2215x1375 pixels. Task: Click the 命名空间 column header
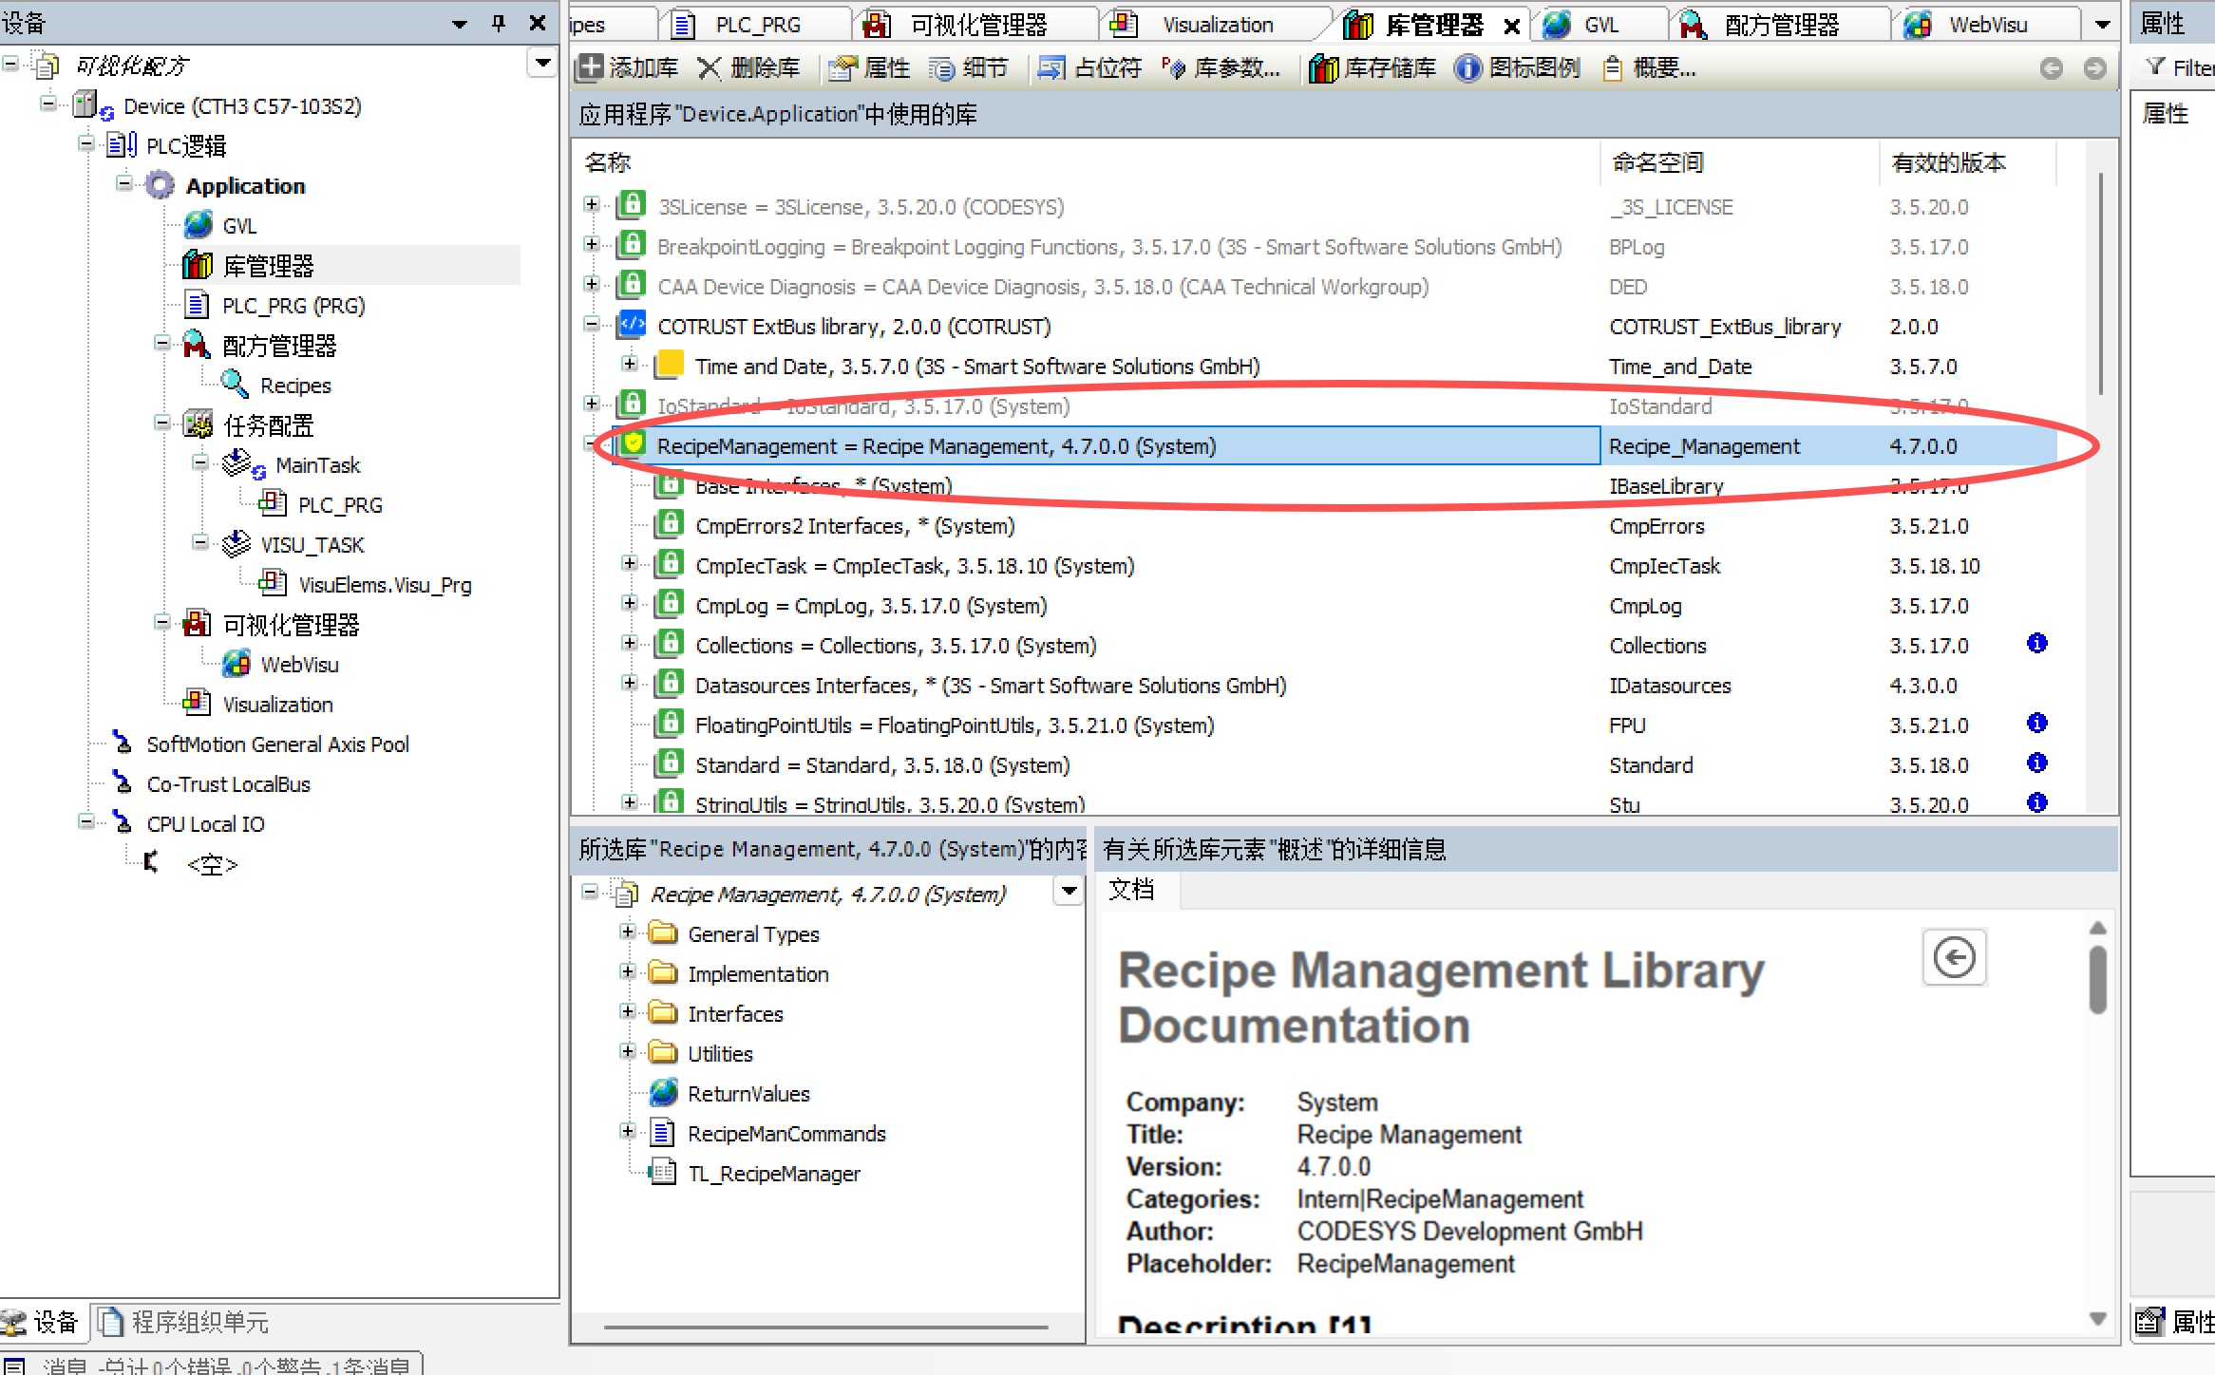1657,162
